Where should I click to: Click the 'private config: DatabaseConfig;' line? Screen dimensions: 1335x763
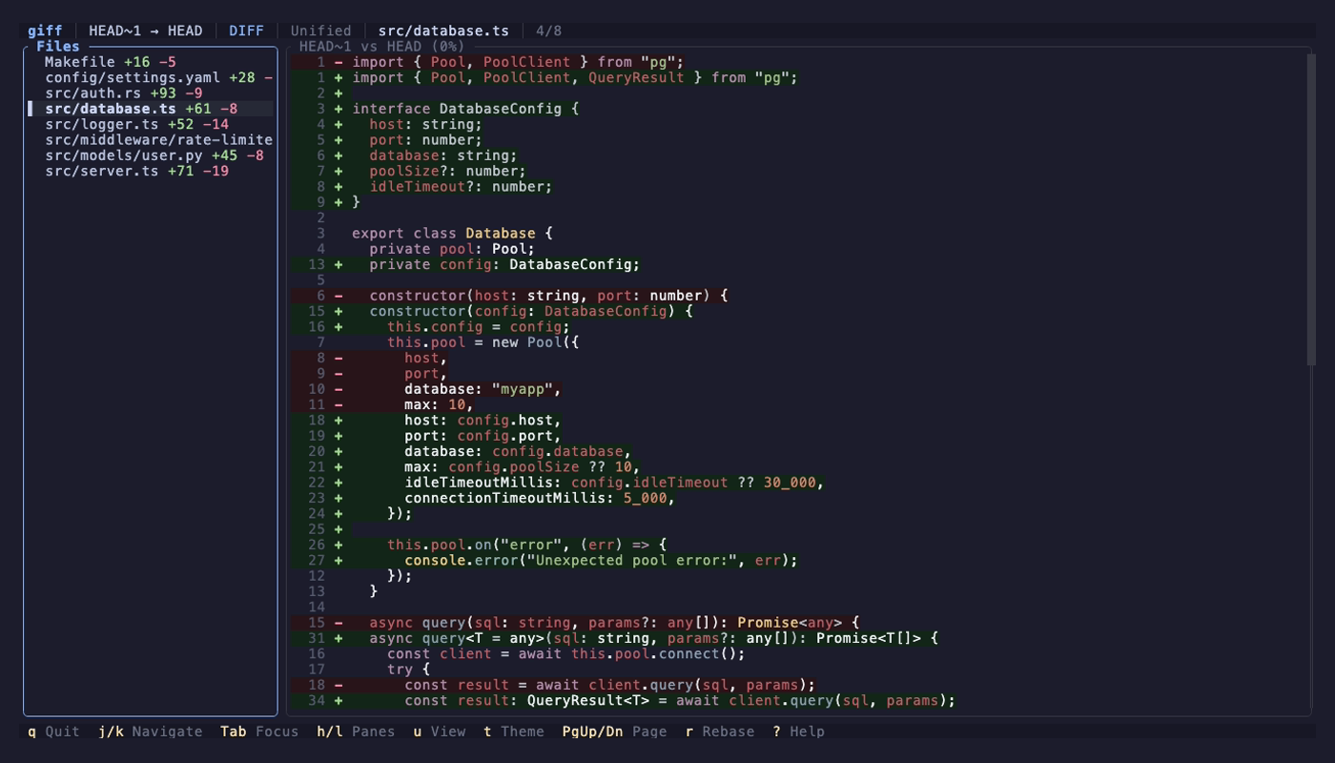504,264
